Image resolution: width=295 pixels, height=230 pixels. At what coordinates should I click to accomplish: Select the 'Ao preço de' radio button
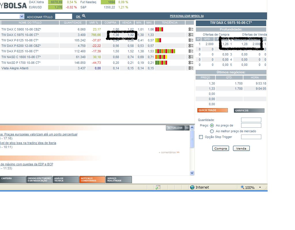point(212,125)
